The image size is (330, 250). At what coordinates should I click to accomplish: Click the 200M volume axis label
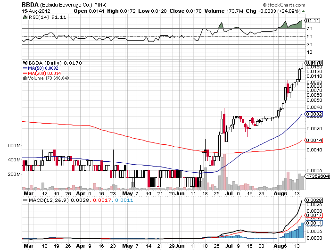click(x=14, y=175)
